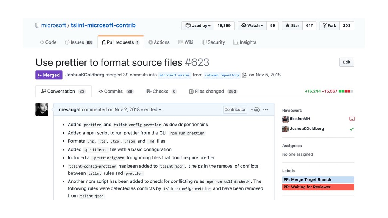Expand the Used by dropdown

click(198, 26)
